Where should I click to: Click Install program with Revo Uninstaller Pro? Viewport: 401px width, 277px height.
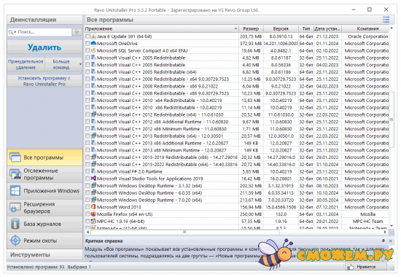tap(44, 81)
